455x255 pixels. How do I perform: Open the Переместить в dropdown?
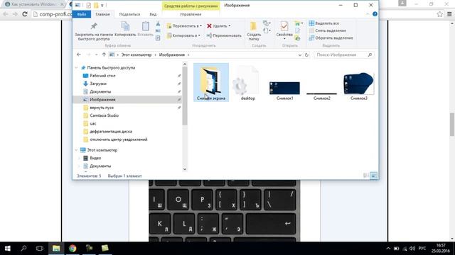(184, 26)
